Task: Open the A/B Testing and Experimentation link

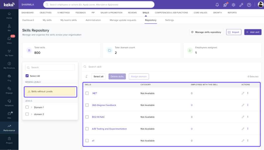Action: 109,129
